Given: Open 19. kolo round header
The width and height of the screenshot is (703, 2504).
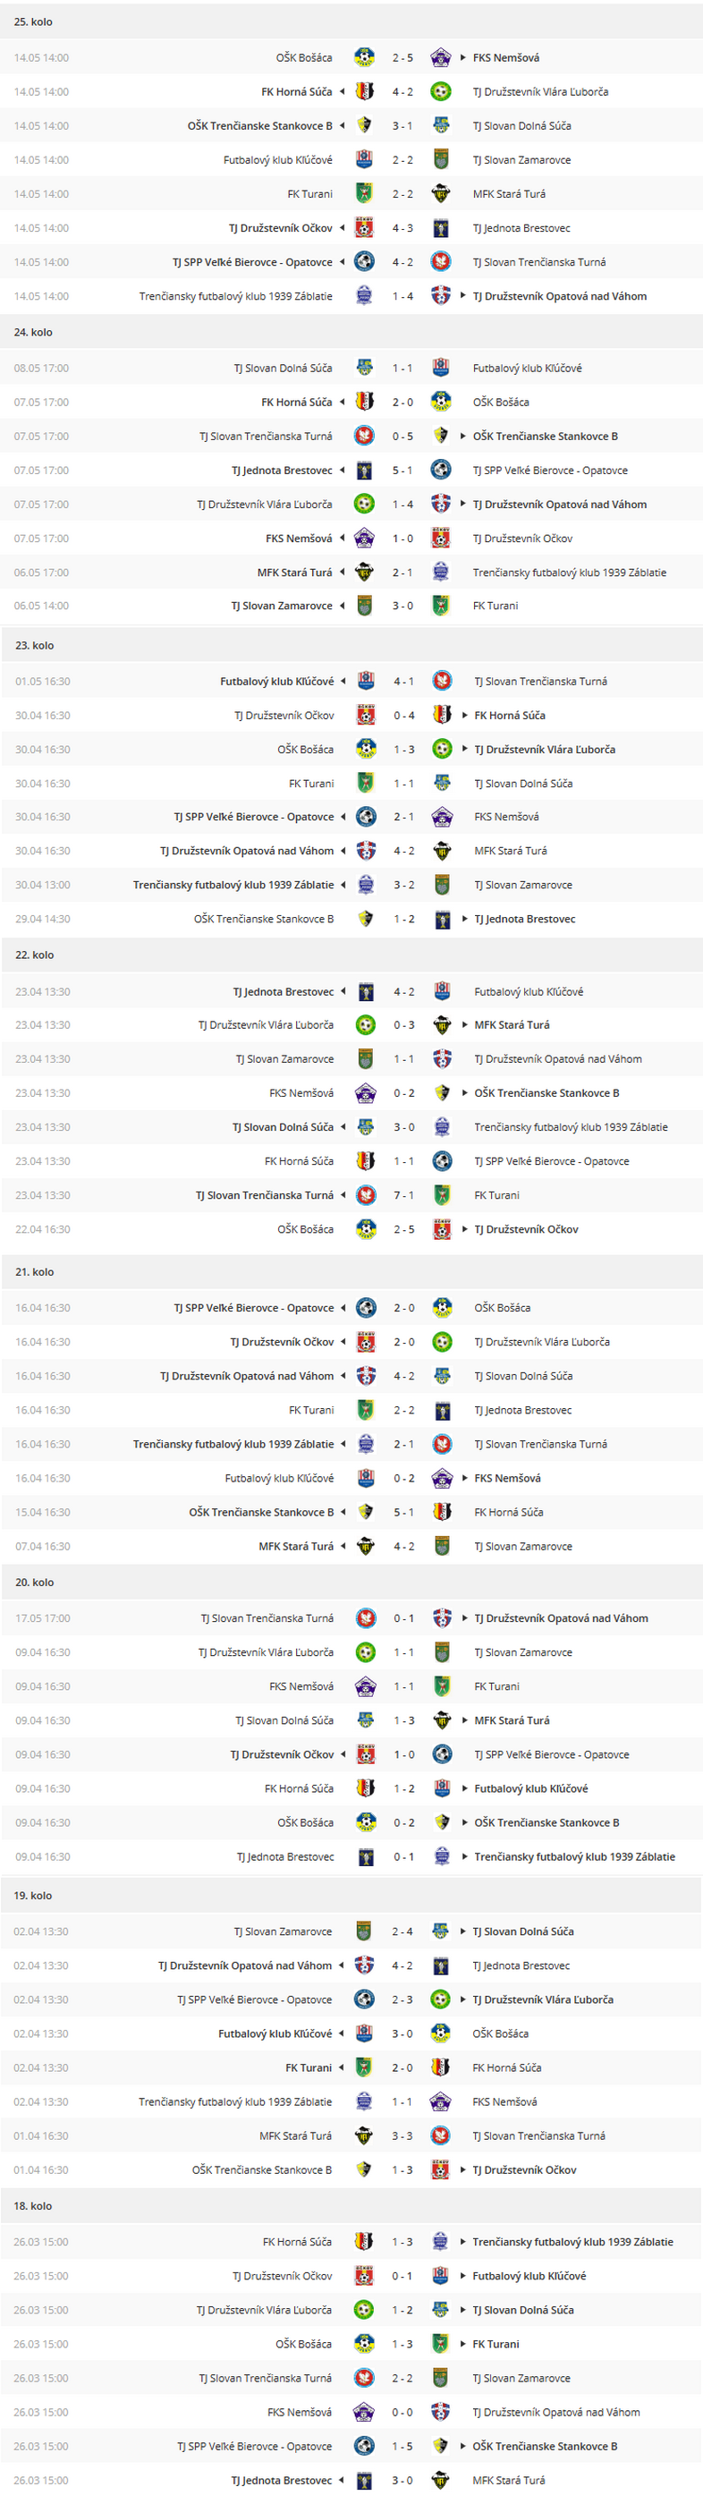Looking at the screenshot, I should 351,1896.
